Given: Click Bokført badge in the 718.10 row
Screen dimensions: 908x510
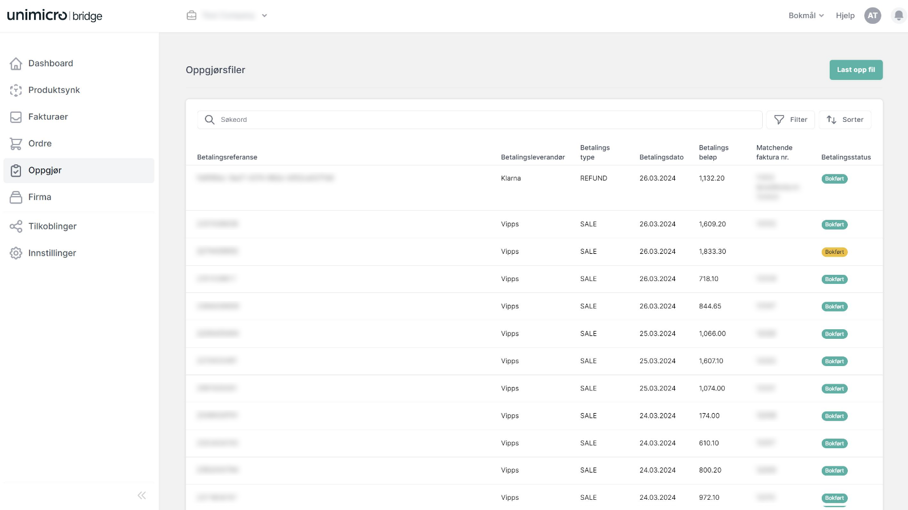Looking at the screenshot, I should tap(834, 279).
